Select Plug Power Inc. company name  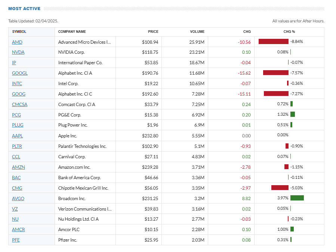[x=73, y=125]
